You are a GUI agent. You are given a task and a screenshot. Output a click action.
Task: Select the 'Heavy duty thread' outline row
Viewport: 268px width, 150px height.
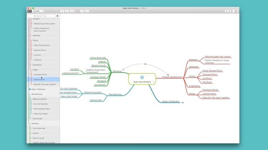44,114
